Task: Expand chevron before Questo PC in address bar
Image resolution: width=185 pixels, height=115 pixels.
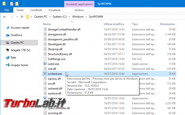Action: [32, 17]
